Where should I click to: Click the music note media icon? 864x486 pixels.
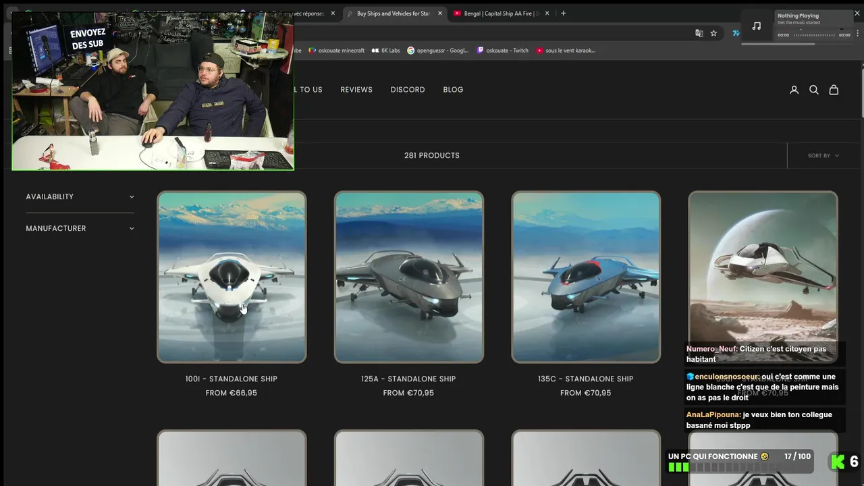pyautogui.click(x=757, y=26)
